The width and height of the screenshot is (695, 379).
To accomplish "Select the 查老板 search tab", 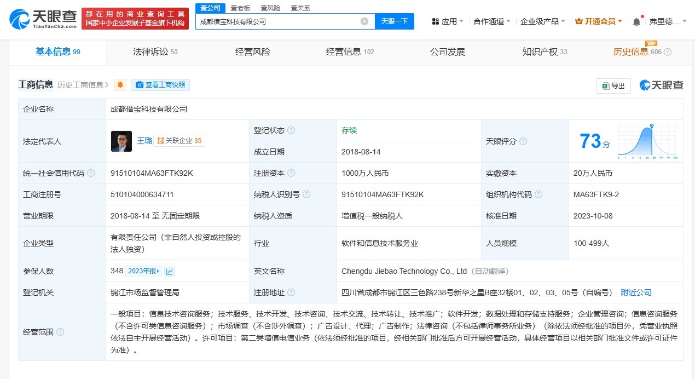I will tap(241, 7).
